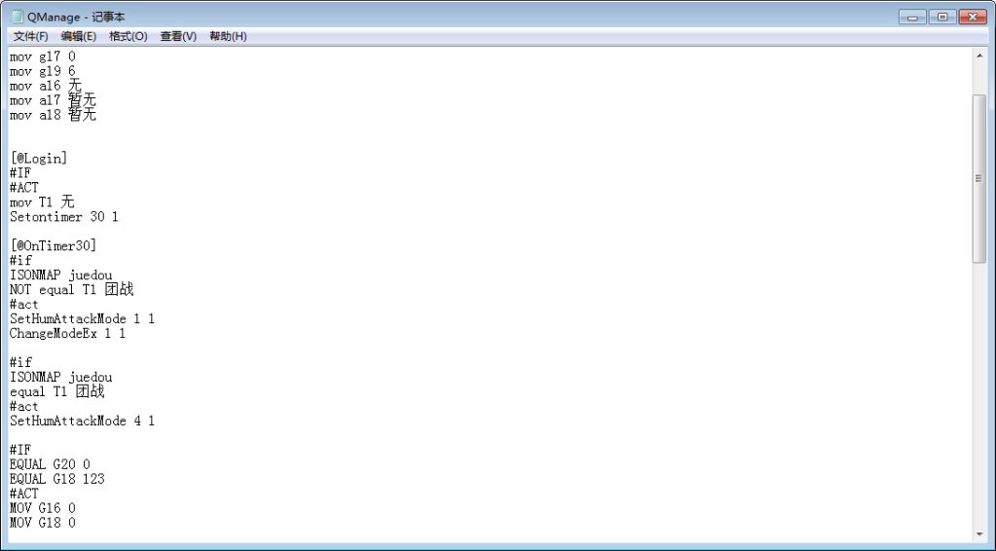This screenshot has width=996, height=551.
Task: Click the line "ChangeModeEx 1 1"
Action: (x=67, y=334)
